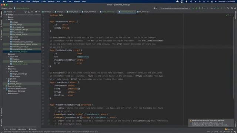Toggle the Commit side stripe button

coord(1,23)
